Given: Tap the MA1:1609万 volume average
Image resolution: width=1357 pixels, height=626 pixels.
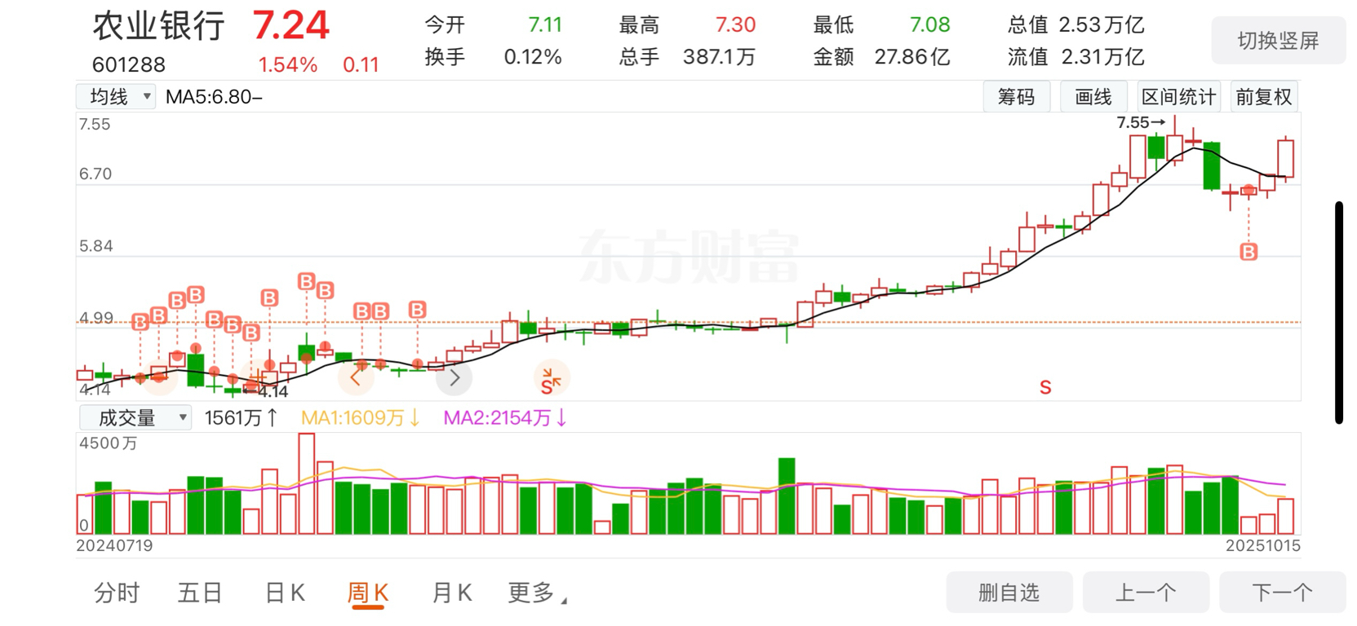Looking at the screenshot, I should pyautogui.click(x=360, y=418).
